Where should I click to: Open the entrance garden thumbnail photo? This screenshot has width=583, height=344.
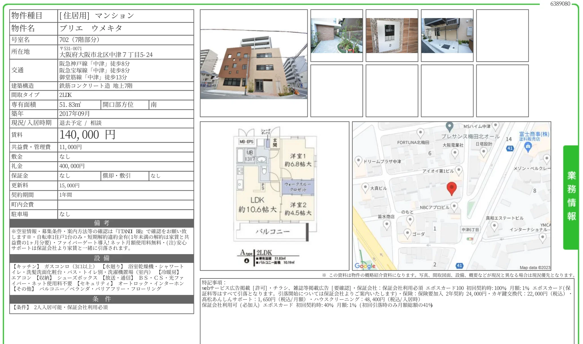point(337,36)
